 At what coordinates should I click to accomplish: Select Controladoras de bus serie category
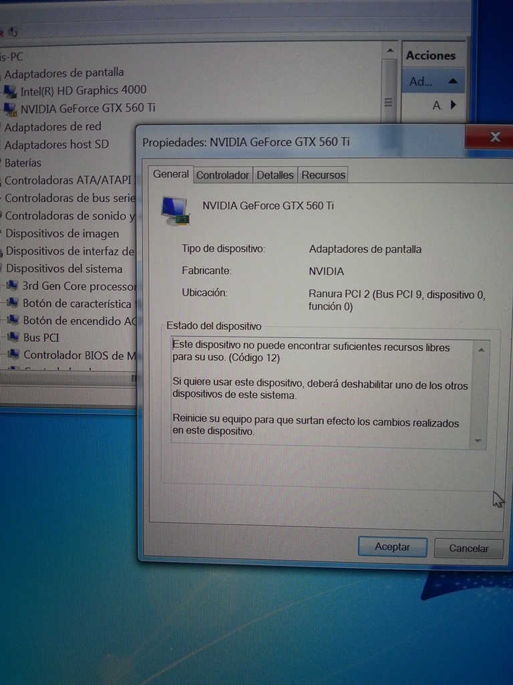click(x=70, y=198)
